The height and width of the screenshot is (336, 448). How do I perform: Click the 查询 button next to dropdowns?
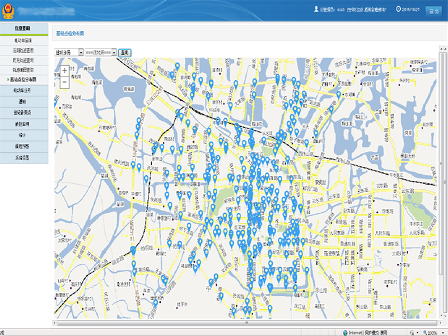pyautogui.click(x=124, y=52)
